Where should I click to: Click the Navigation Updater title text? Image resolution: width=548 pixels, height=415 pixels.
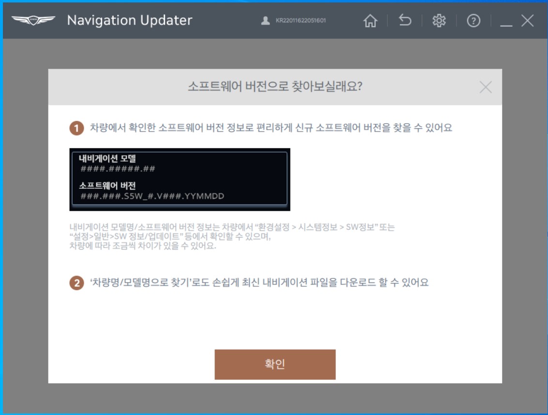pyautogui.click(x=130, y=20)
